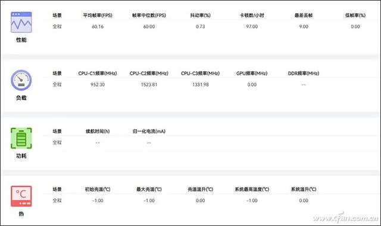The image size is (381, 226).
Task: Select the 最差丢帧 column header
Action: [304, 15]
